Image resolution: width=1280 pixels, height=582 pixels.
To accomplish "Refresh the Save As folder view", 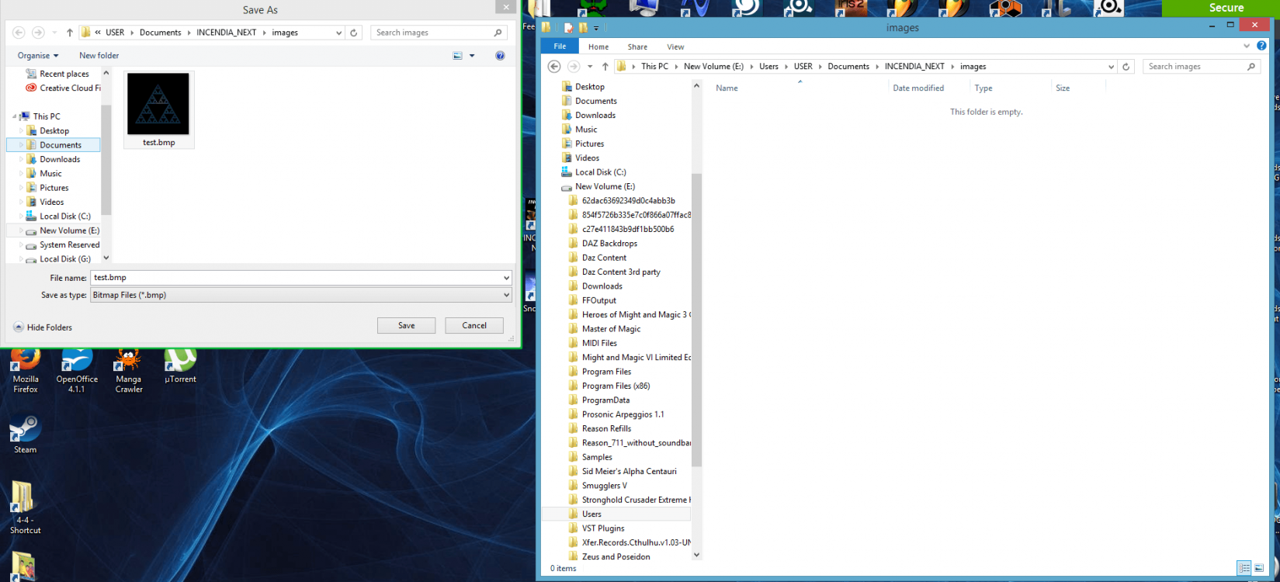I will click(x=354, y=33).
